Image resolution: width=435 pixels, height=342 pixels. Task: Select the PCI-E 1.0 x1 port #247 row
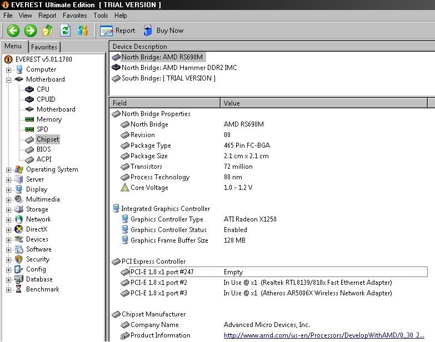(278, 272)
